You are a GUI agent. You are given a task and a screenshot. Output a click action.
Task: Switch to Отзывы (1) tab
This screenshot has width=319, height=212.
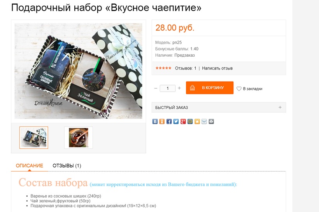click(x=67, y=166)
